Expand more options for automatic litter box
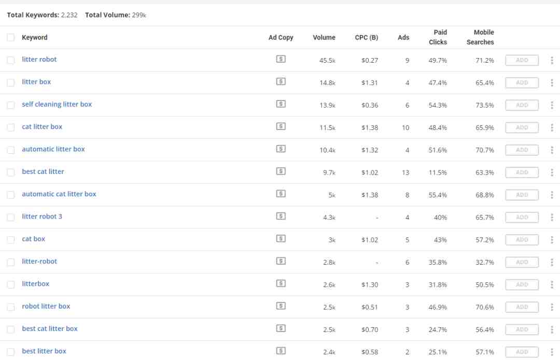560x360 pixels. [x=552, y=150]
